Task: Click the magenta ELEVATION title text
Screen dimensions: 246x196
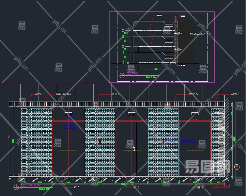Action: pos(31,185)
